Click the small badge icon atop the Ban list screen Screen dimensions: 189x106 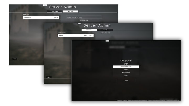[x=45, y=5]
